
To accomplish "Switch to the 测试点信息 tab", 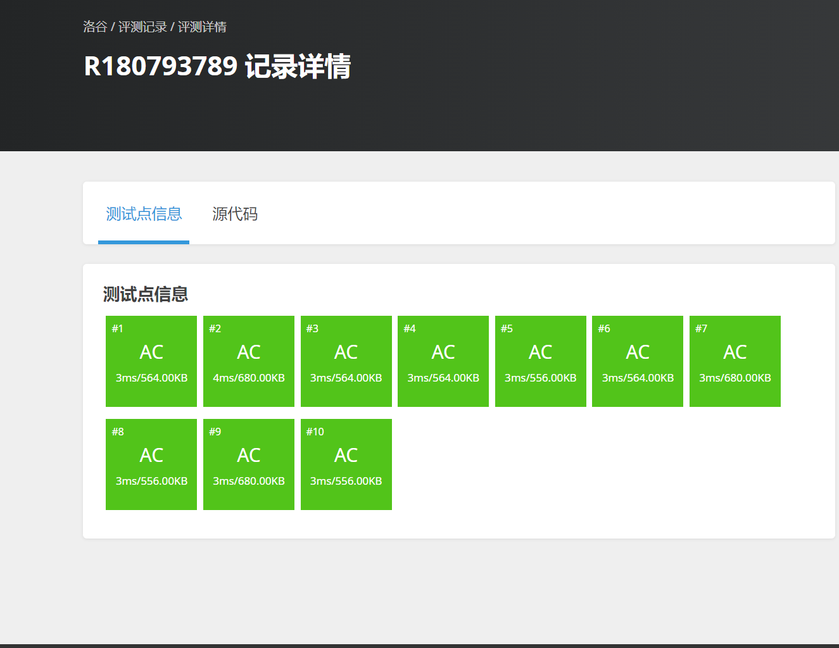I will (x=144, y=214).
